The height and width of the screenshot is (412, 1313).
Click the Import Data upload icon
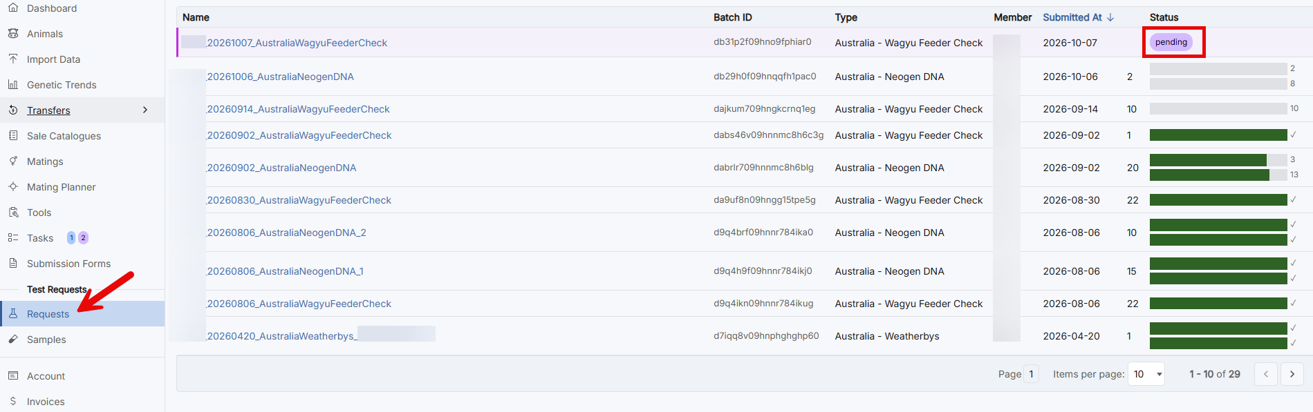coord(13,59)
